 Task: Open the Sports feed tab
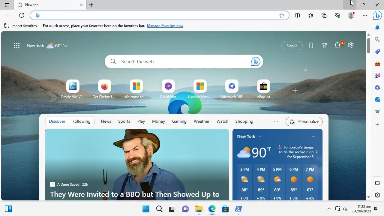124,121
